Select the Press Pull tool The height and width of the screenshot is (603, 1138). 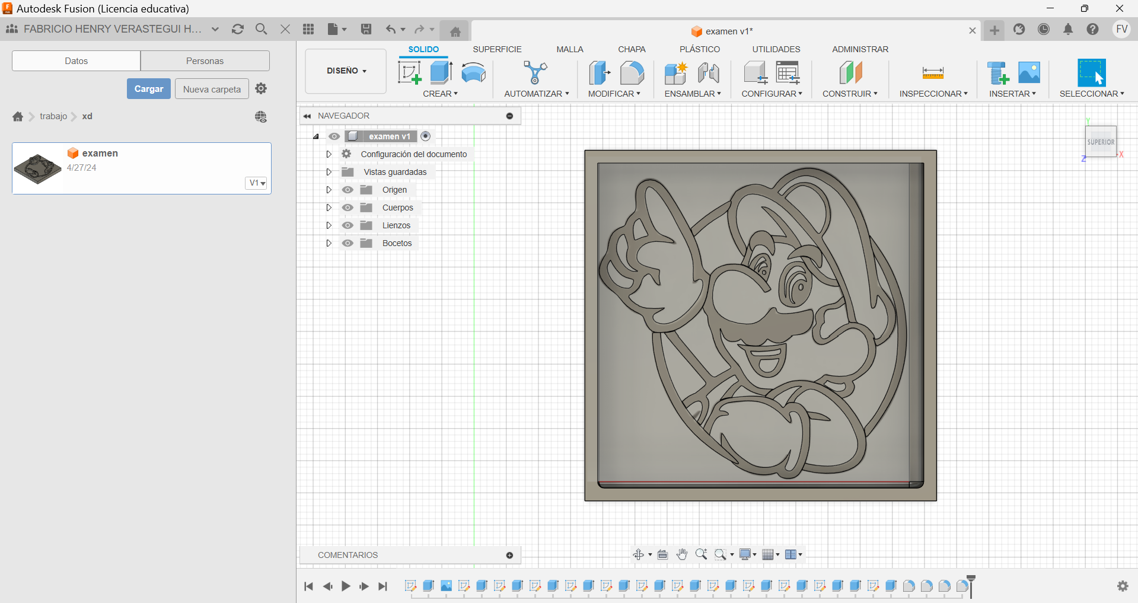600,73
